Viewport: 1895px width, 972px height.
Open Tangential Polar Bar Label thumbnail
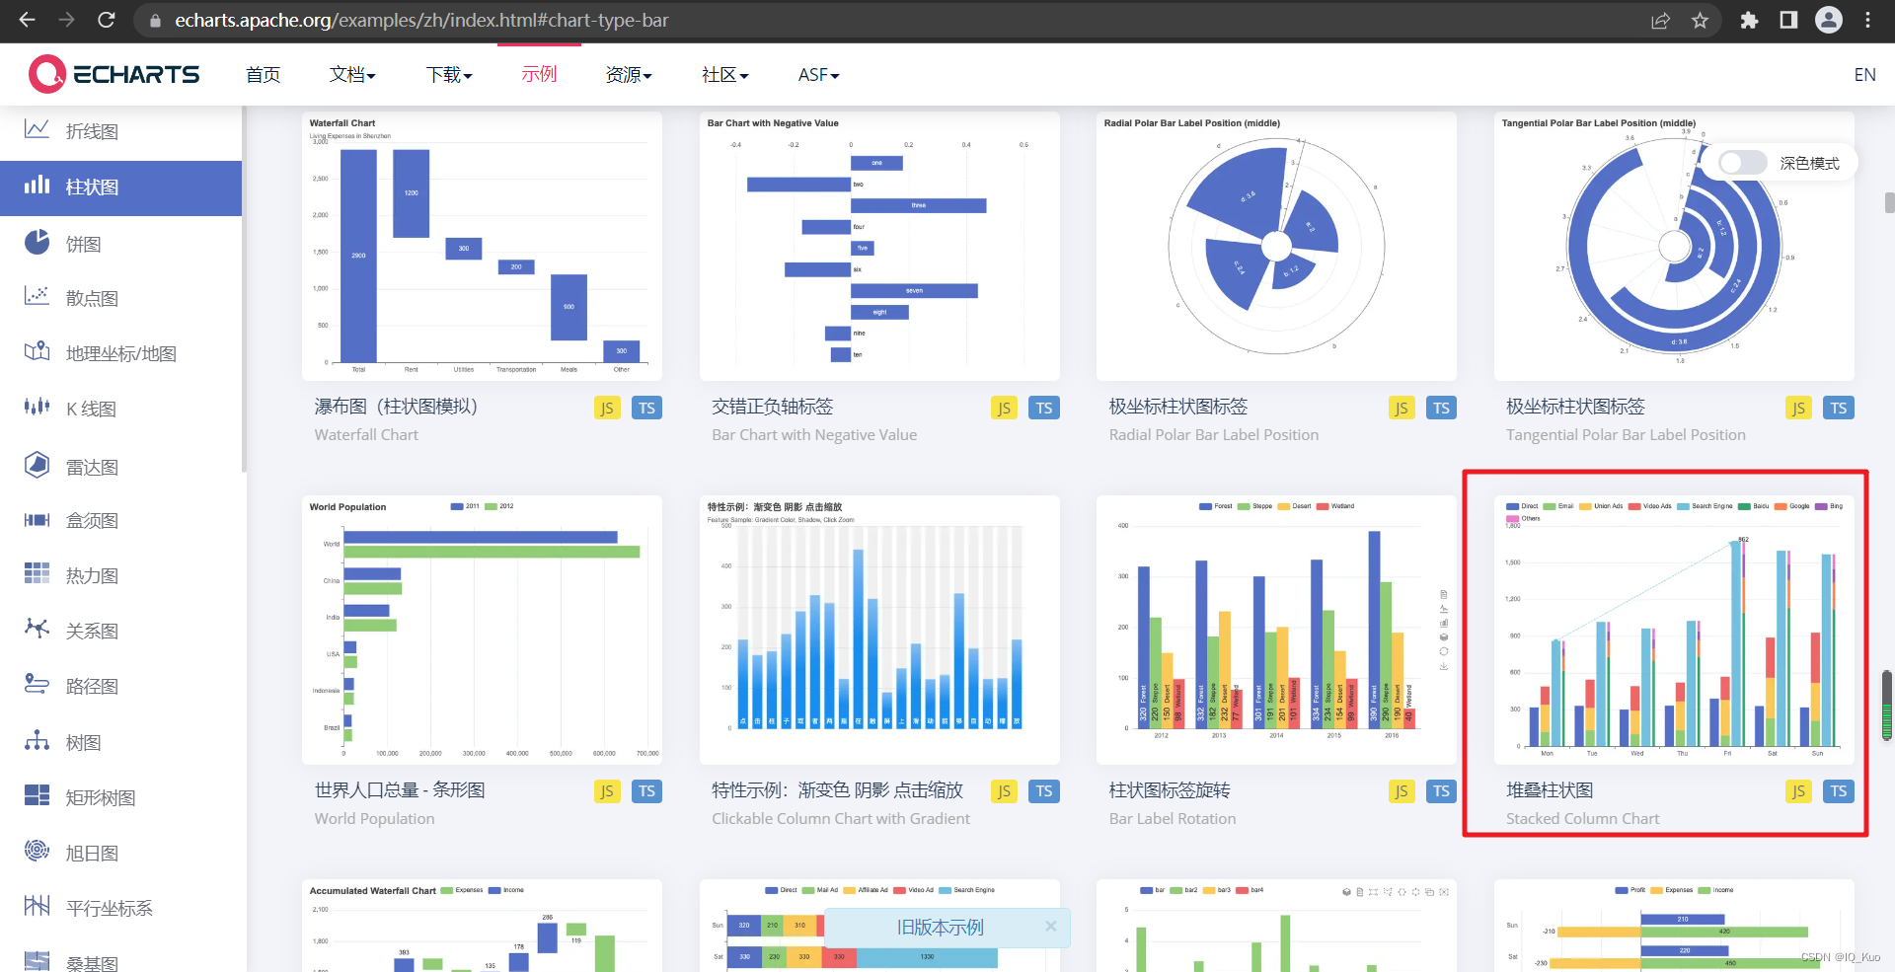[1674, 246]
